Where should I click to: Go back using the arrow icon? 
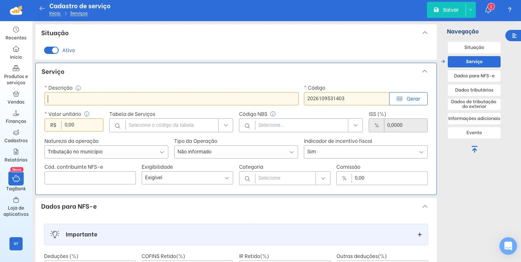[x=42, y=8]
